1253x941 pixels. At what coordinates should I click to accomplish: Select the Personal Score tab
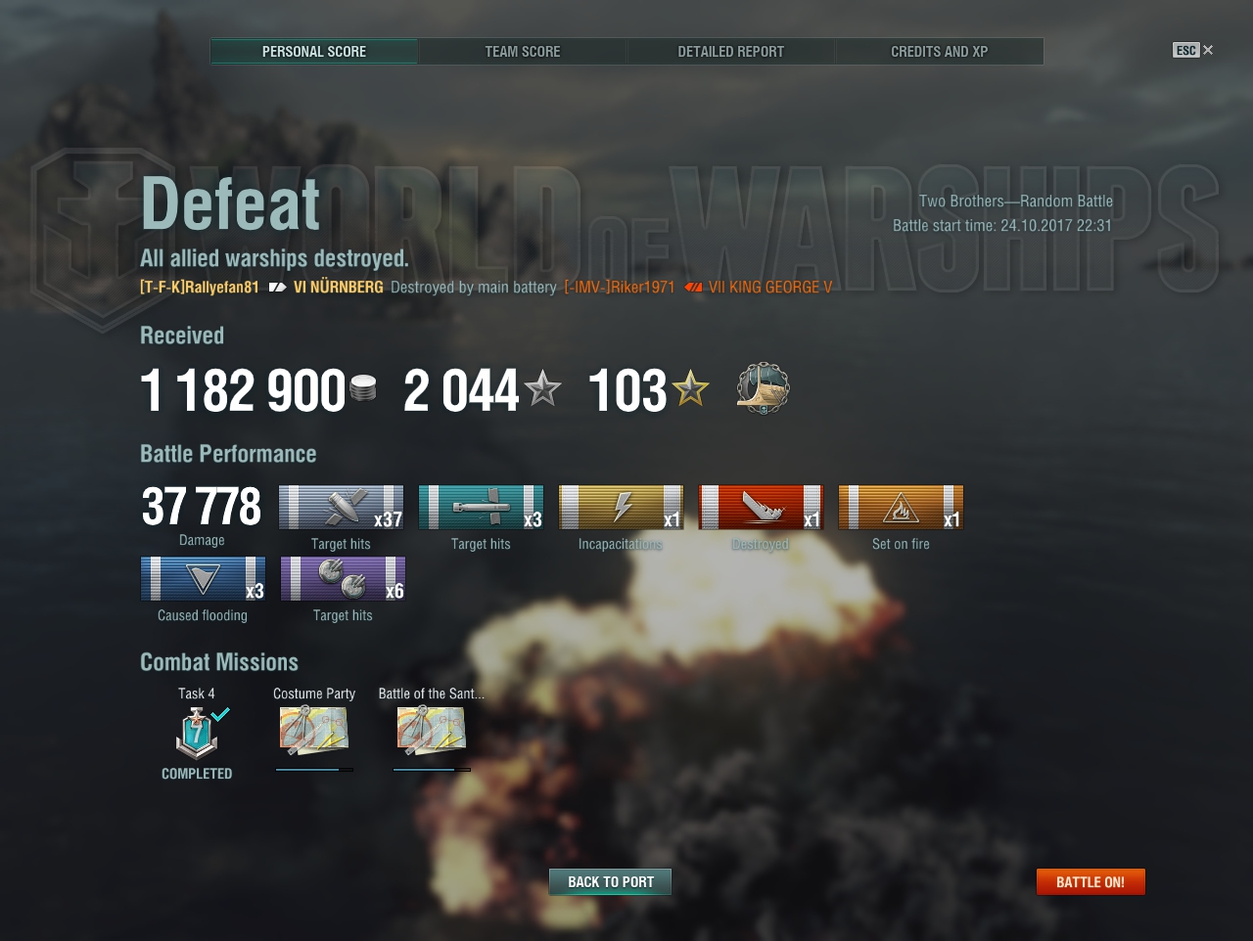pyautogui.click(x=314, y=51)
